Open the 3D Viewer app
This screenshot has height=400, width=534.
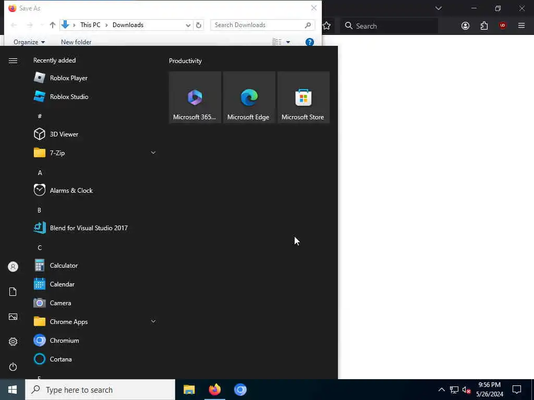tap(94, 134)
